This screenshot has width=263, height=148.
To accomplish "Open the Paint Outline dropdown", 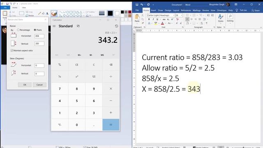I will pyautogui.click(x=91, y=12).
